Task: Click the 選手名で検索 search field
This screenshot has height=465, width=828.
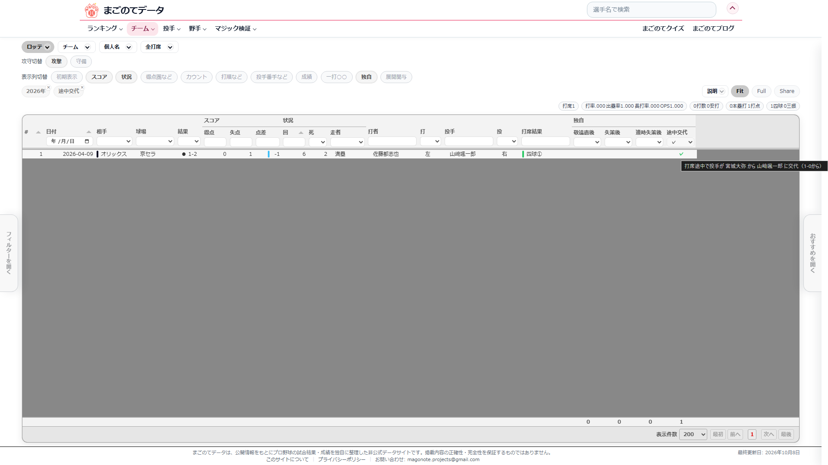Action: tap(651, 9)
